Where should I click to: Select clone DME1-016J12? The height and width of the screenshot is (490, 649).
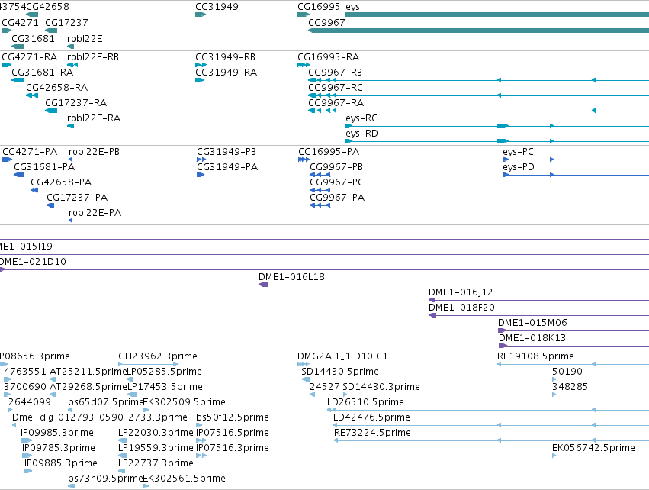coord(461,292)
